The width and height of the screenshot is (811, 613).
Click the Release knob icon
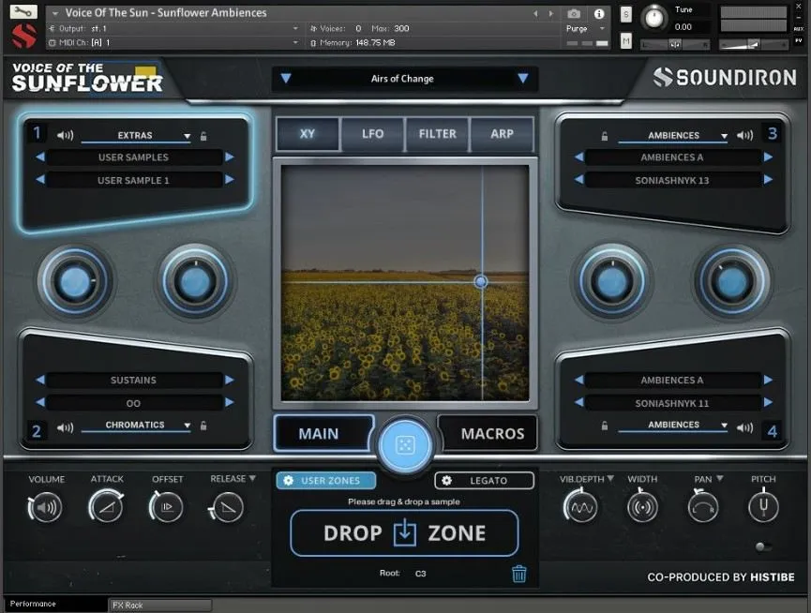click(x=227, y=508)
